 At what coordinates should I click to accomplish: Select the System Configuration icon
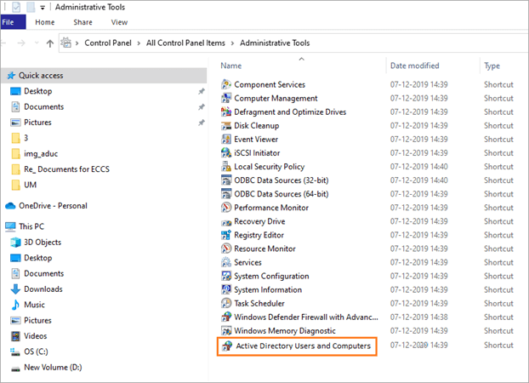pyautogui.click(x=226, y=276)
